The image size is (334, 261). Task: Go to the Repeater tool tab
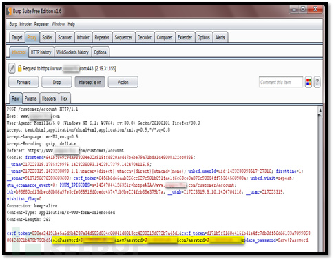coord(102,37)
